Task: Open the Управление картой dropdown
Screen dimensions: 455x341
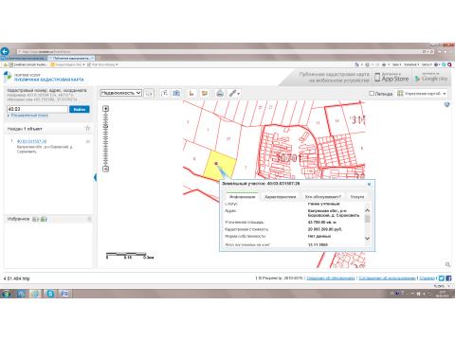Action: pos(422,94)
